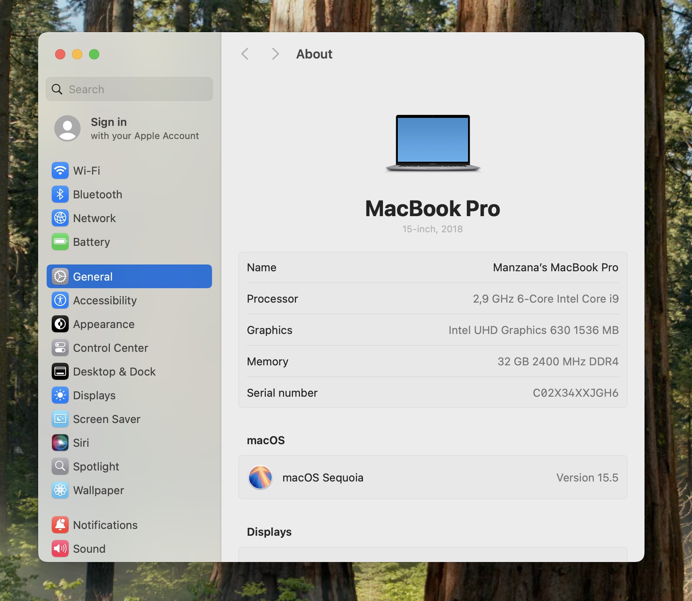The height and width of the screenshot is (601, 692).
Task: Click the computer name Manzana's MacBook Pro
Action: click(555, 268)
